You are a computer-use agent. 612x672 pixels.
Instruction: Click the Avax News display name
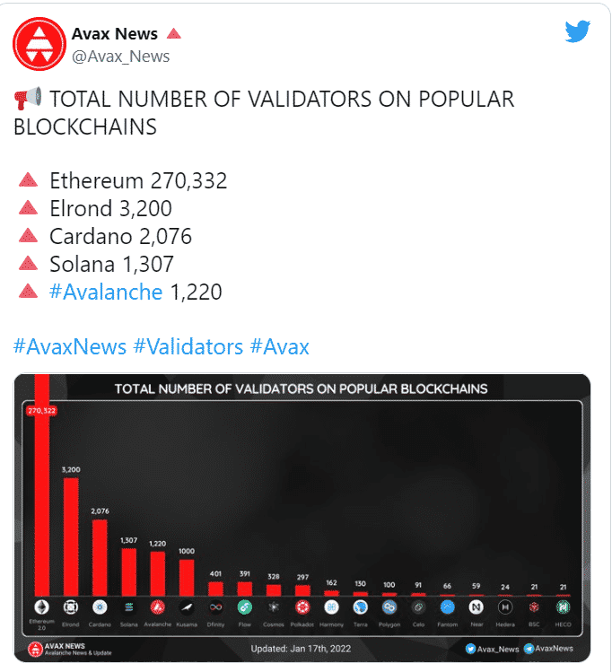115,34
